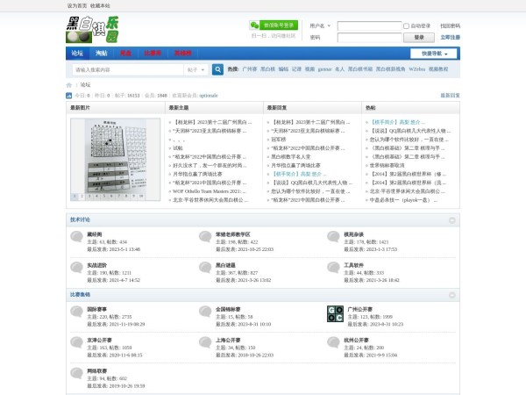Viewport: 526px width, 395px height.
Task: Click the blue magnifier search button
Action: (217, 69)
